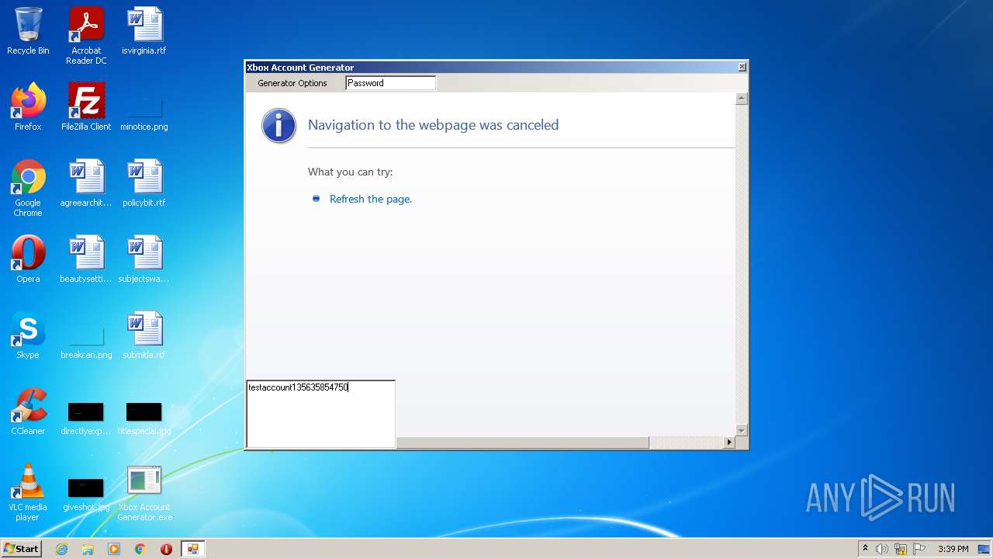Show hidden system tray icons
Viewport: 993px width, 559px height.
click(x=865, y=549)
